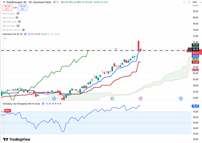Open the EUR currency dropdown
202x143 pixels.
(194, 2)
